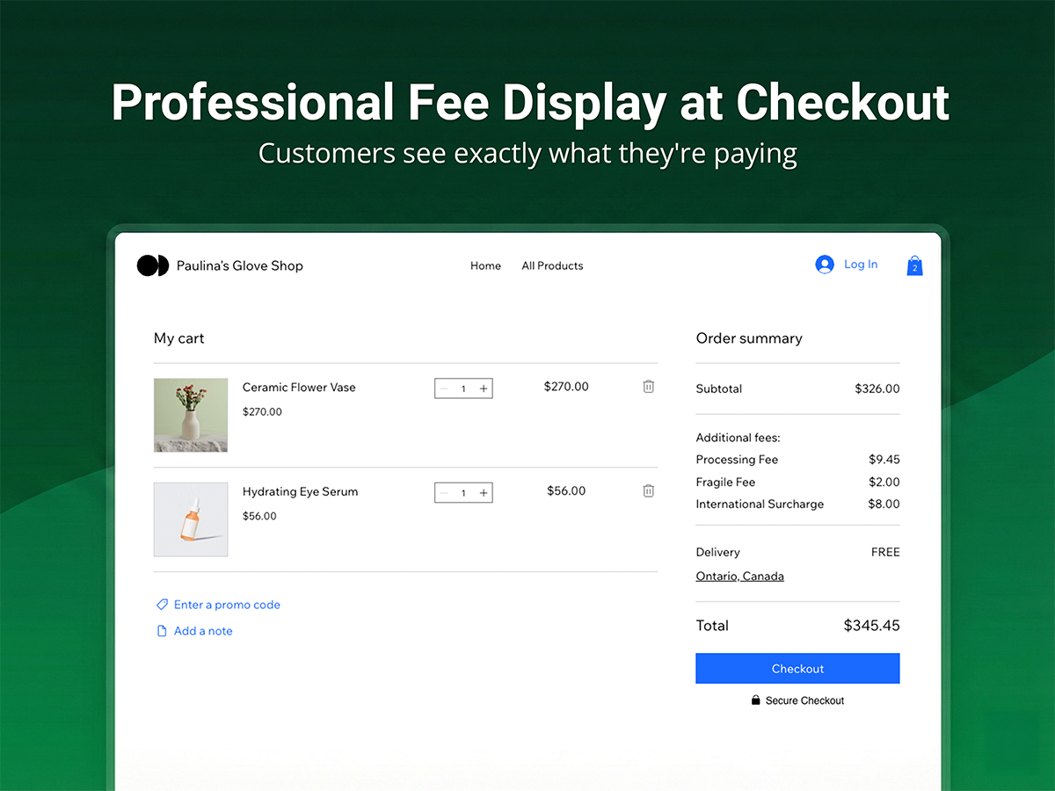The image size is (1055, 791).
Task: Click the Secure Checkout lock icon
Action: (755, 700)
